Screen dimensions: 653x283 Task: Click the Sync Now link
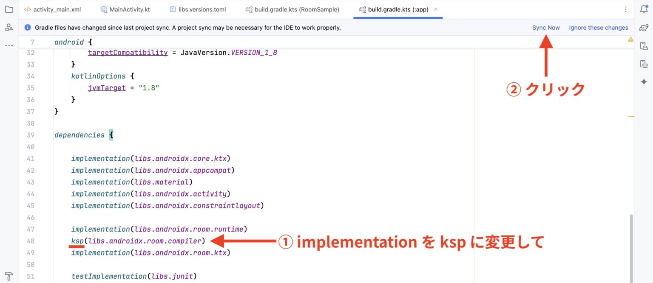click(x=546, y=28)
